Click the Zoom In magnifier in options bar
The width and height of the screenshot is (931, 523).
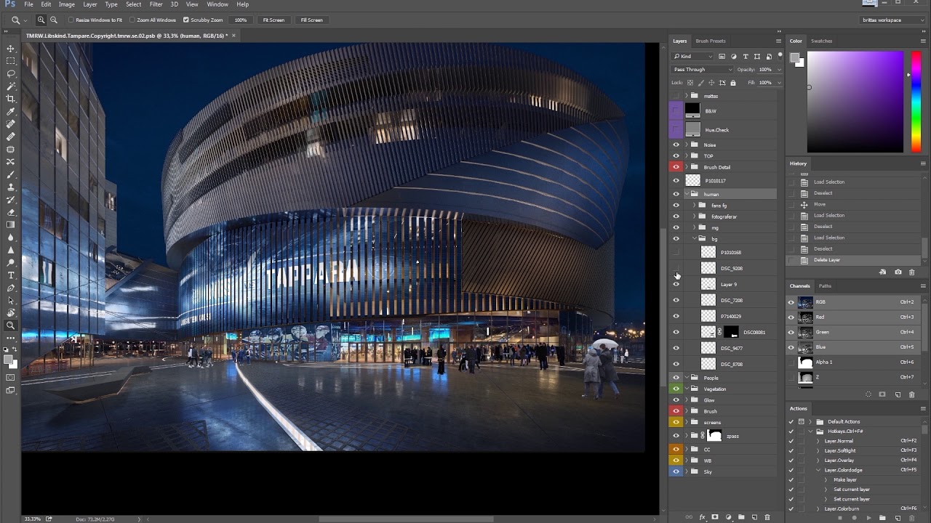click(x=41, y=20)
